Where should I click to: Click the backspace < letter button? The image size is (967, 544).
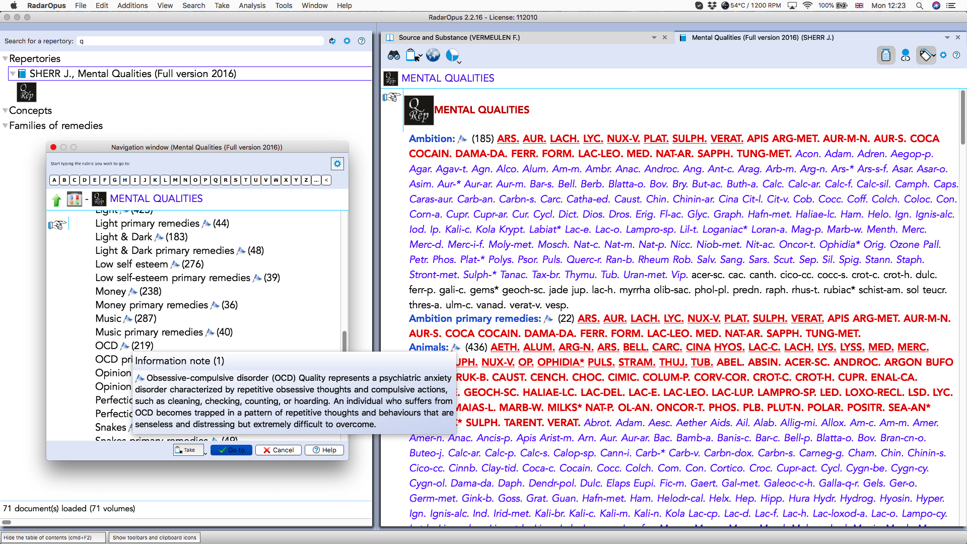pyautogui.click(x=326, y=180)
